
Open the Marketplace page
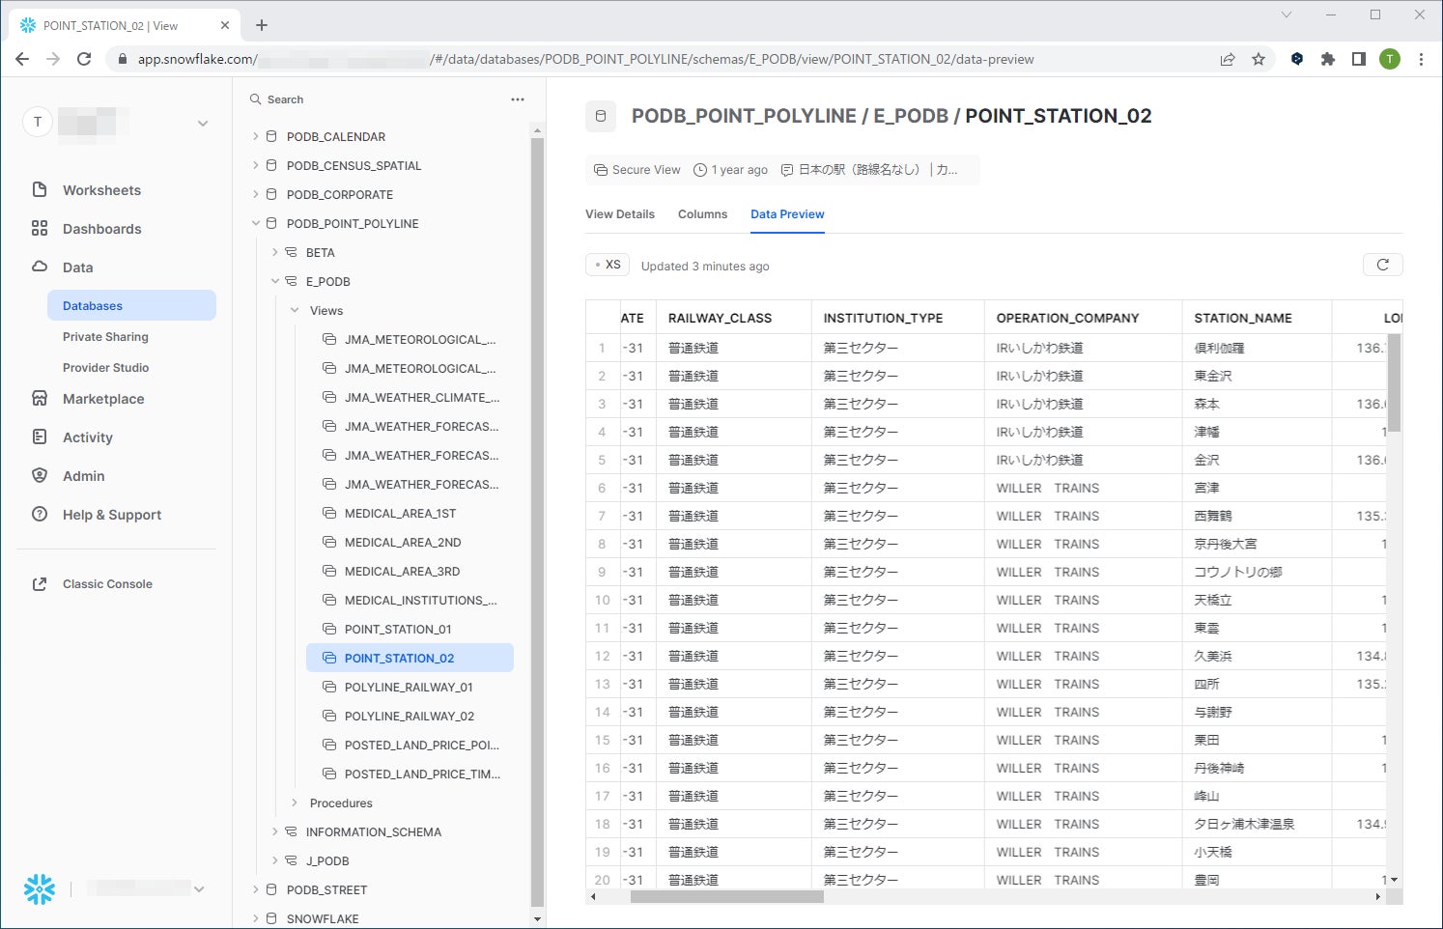tap(103, 399)
